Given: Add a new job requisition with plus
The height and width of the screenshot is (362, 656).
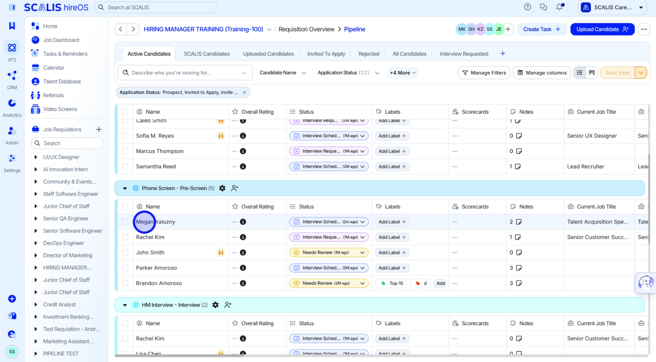Looking at the screenshot, I should (99, 130).
